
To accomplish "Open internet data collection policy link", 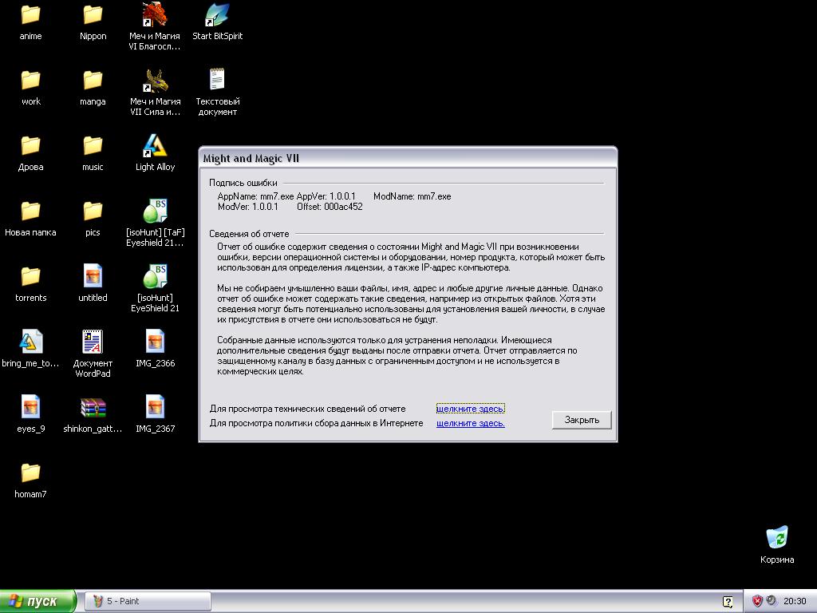I will coord(470,423).
